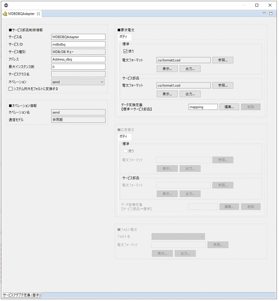Screen dimensions: 279x301
Task: Click the アドレス field with Address_dbq
Action: coord(78,59)
